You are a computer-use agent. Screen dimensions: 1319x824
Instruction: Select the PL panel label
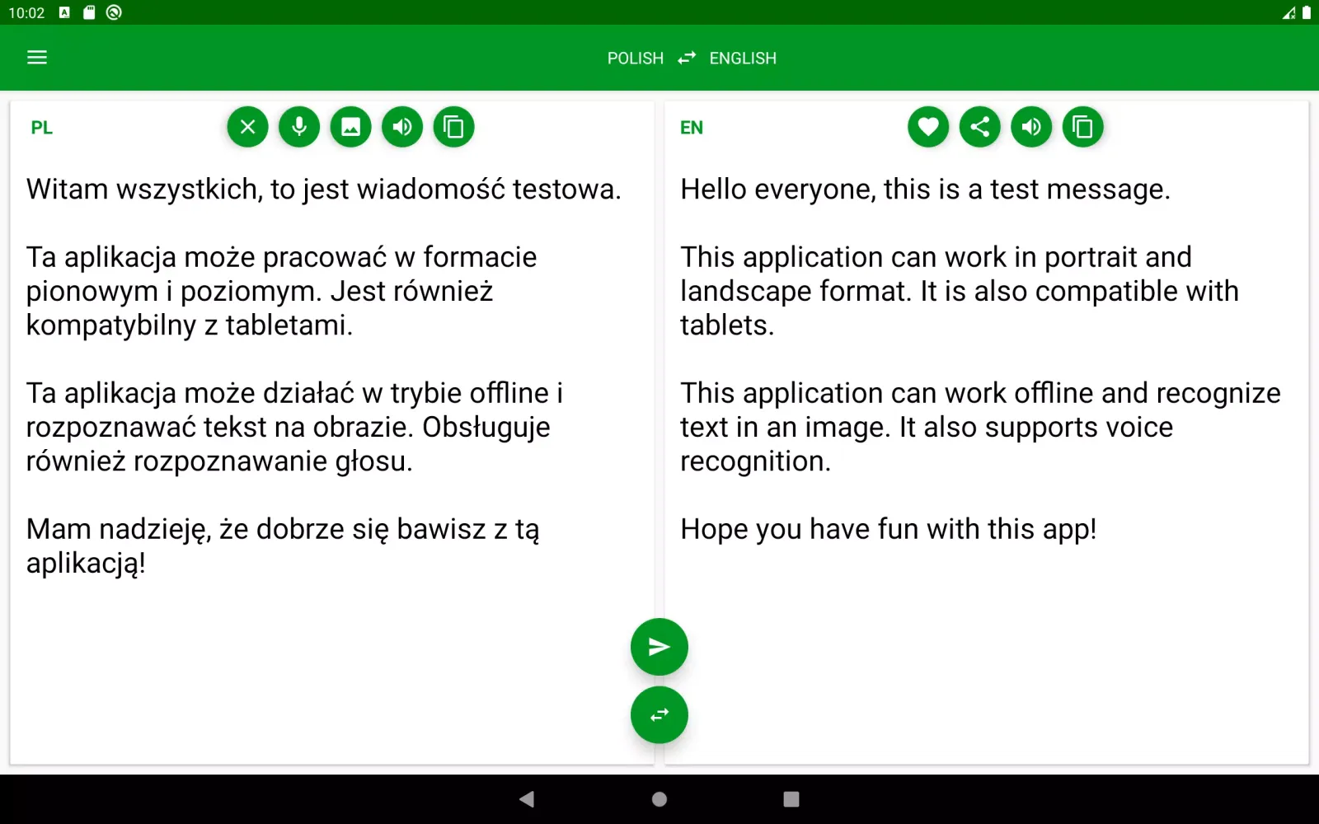click(x=41, y=127)
